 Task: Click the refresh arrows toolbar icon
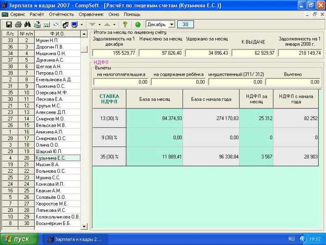(56, 24)
